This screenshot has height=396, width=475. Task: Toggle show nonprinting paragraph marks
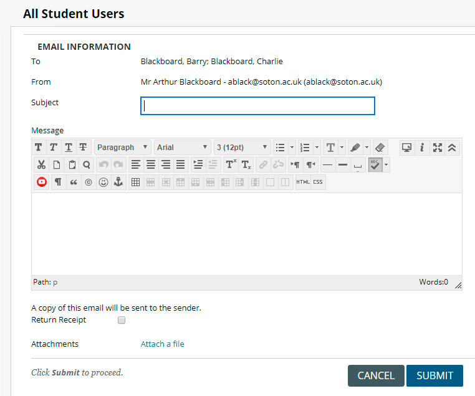coord(59,182)
